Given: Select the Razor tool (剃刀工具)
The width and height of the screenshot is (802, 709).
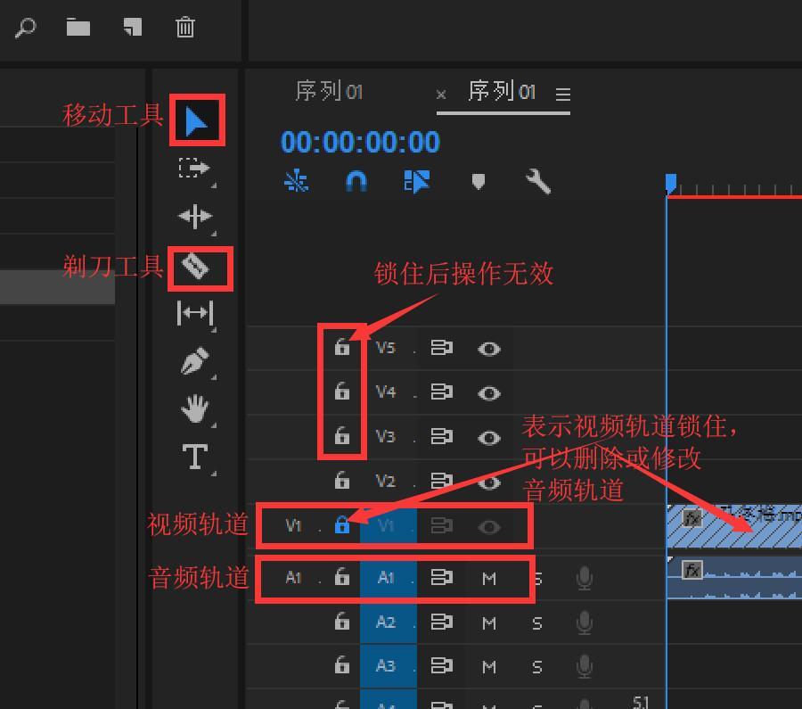Looking at the screenshot, I should pyautogui.click(x=198, y=267).
